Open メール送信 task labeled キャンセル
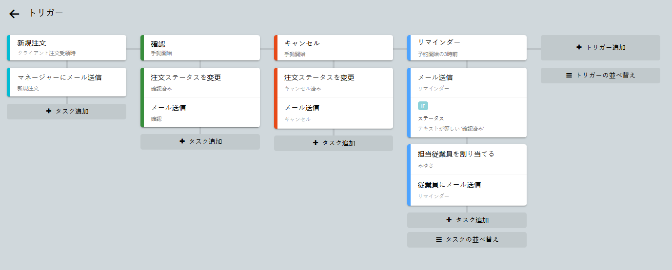The width and height of the screenshot is (672, 270). (334, 113)
